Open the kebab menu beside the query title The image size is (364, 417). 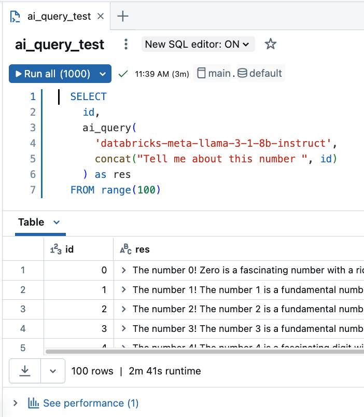126,45
